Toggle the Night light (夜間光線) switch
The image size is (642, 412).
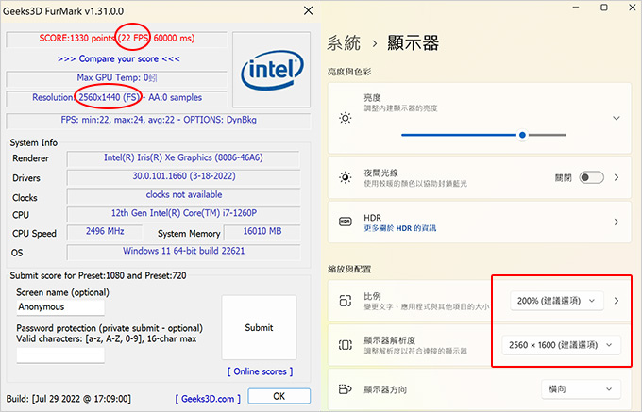(x=591, y=177)
